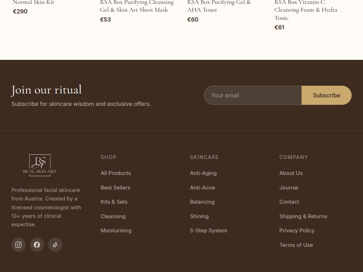Go to Best Sellers in footer
Viewport: 363px width, 272px height.
[115, 188]
